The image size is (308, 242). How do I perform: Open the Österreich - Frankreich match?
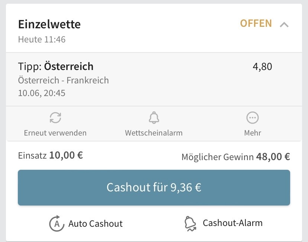point(64,80)
